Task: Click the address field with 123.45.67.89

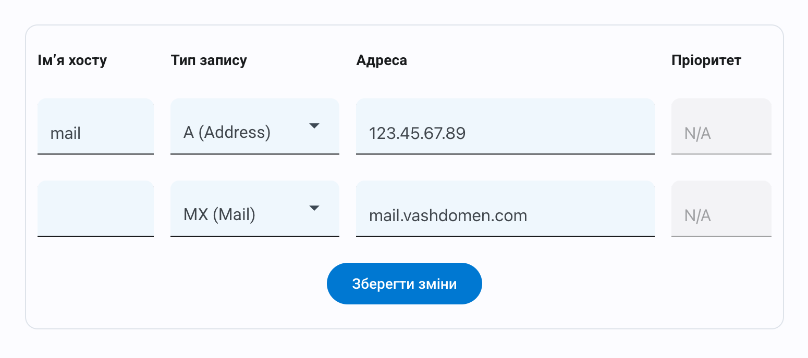Action: click(505, 125)
